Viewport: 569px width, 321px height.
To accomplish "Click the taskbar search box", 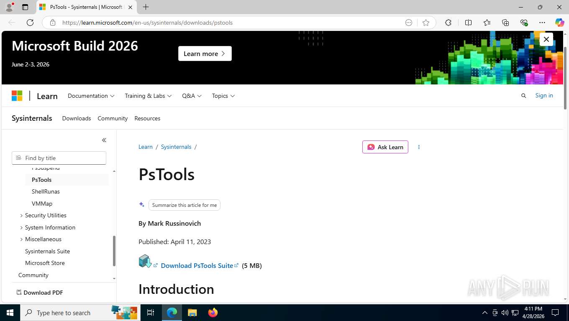I will pyautogui.click(x=79, y=313).
